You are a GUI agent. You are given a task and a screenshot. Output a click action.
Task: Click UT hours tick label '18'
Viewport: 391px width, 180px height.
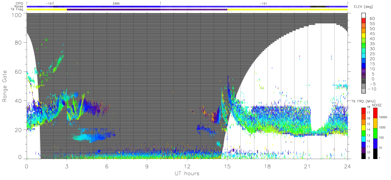coord(267,166)
